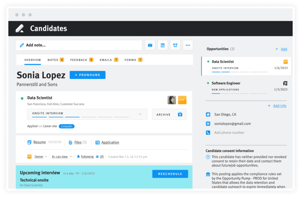
Task: Click the candidate photo in Data Scientist card
Action: tap(172, 100)
